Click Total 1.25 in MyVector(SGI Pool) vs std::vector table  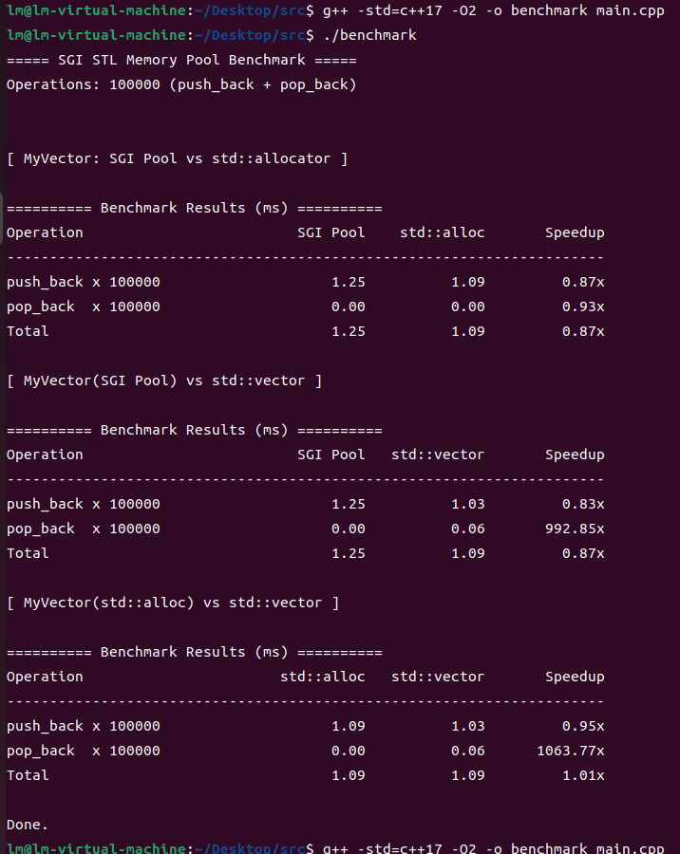click(x=349, y=553)
